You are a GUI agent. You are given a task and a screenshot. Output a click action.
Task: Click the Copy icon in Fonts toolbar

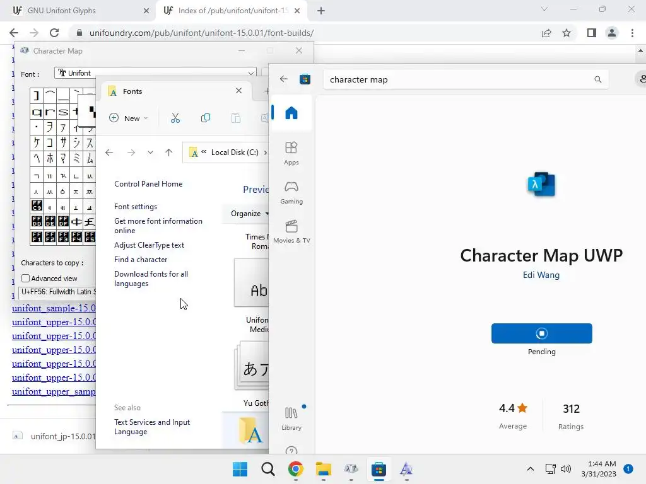click(205, 118)
